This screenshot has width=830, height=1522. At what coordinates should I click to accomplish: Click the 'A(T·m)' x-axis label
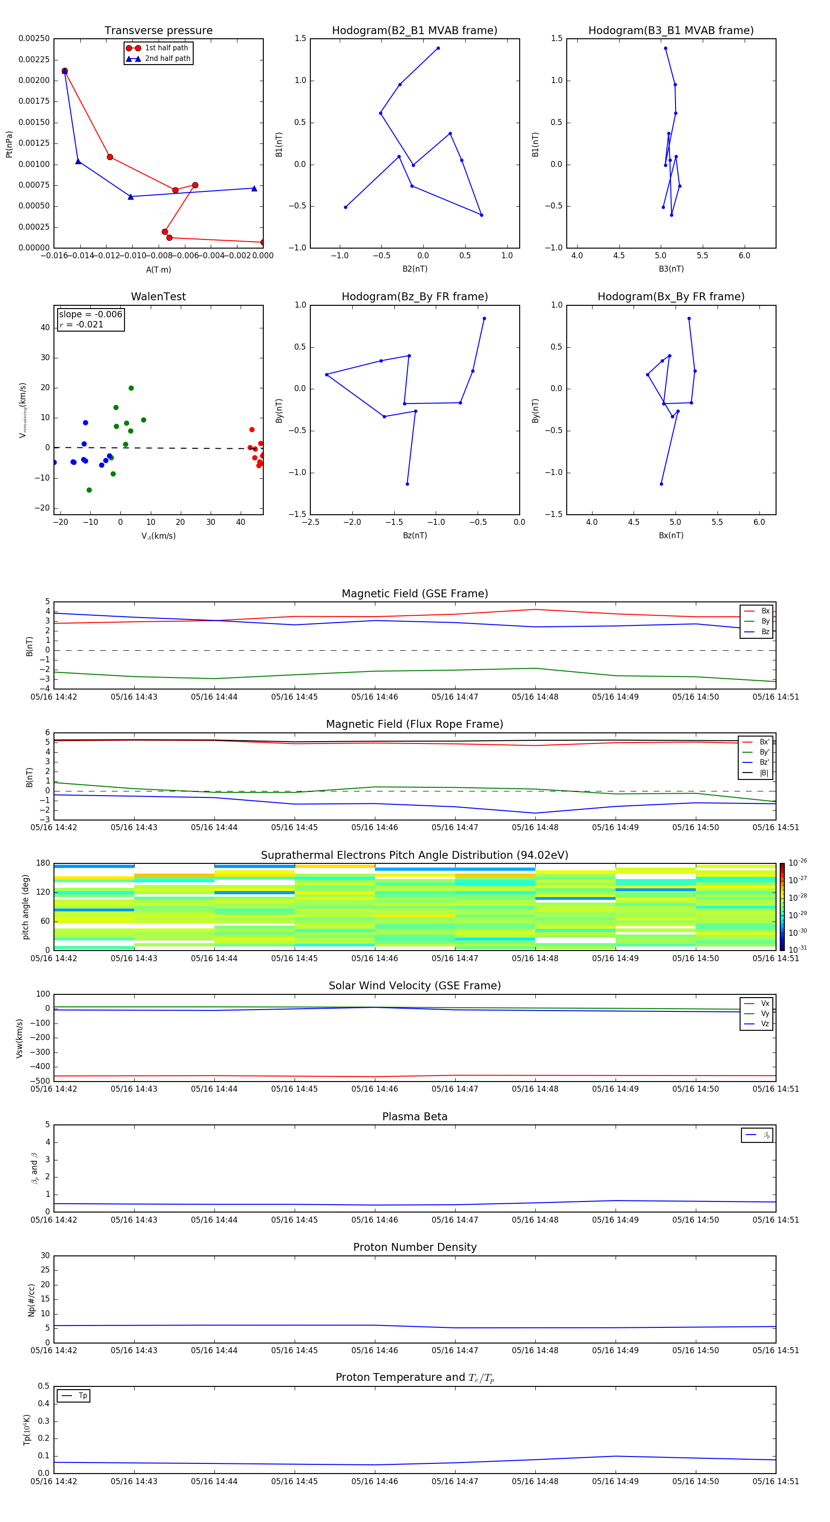[158, 270]
